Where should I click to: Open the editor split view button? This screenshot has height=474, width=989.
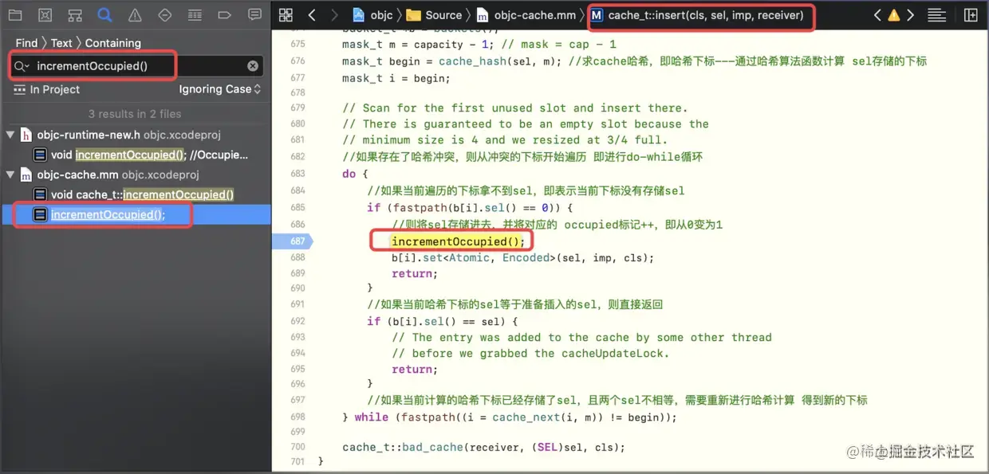(970, 14)
